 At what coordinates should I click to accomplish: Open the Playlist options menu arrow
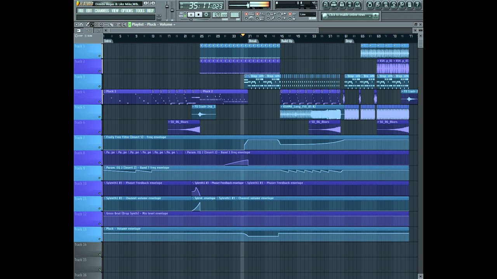click(x=76, y=24)
